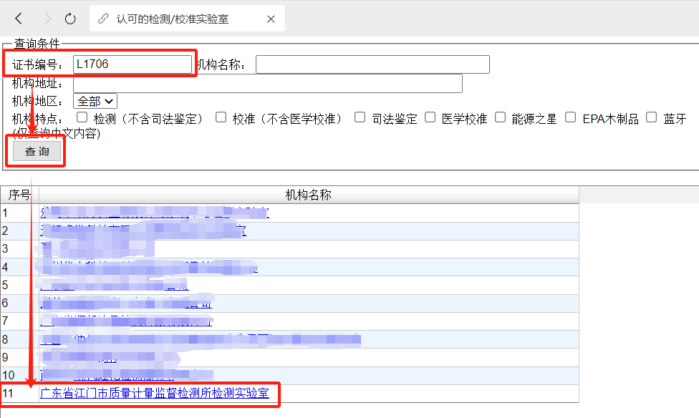Focus the 机构地址 input box
Screen dimensions: 699x418
point(267,84)
